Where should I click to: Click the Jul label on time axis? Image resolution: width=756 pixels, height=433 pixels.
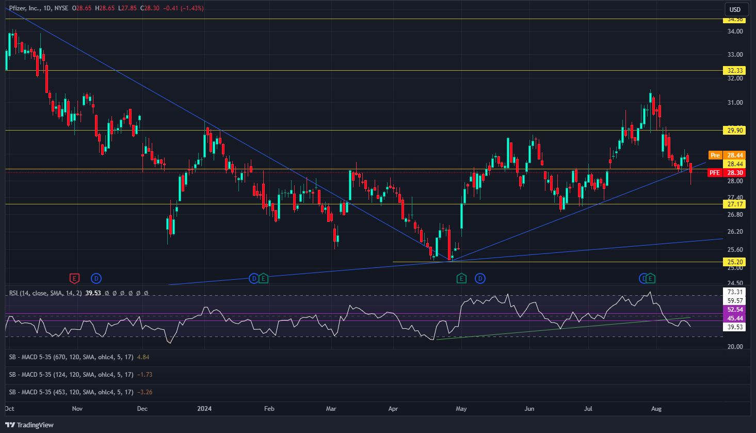click(588, 409)
